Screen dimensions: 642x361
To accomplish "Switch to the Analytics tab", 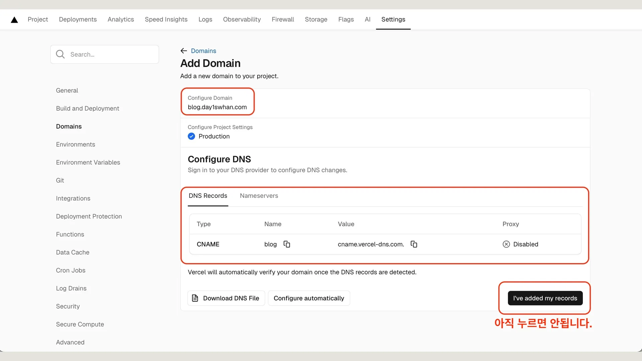I will tap(121, 19).
